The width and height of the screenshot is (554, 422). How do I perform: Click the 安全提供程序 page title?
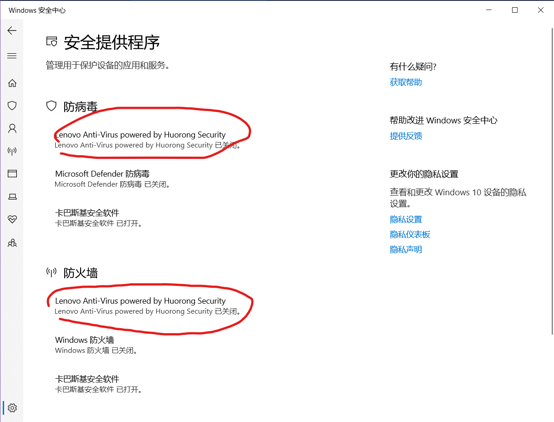click(x=112, y=42)
